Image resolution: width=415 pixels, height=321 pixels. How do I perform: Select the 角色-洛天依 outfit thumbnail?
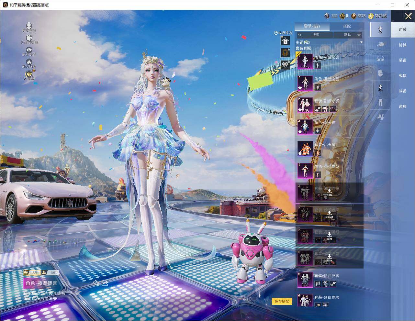click(305, 127)
